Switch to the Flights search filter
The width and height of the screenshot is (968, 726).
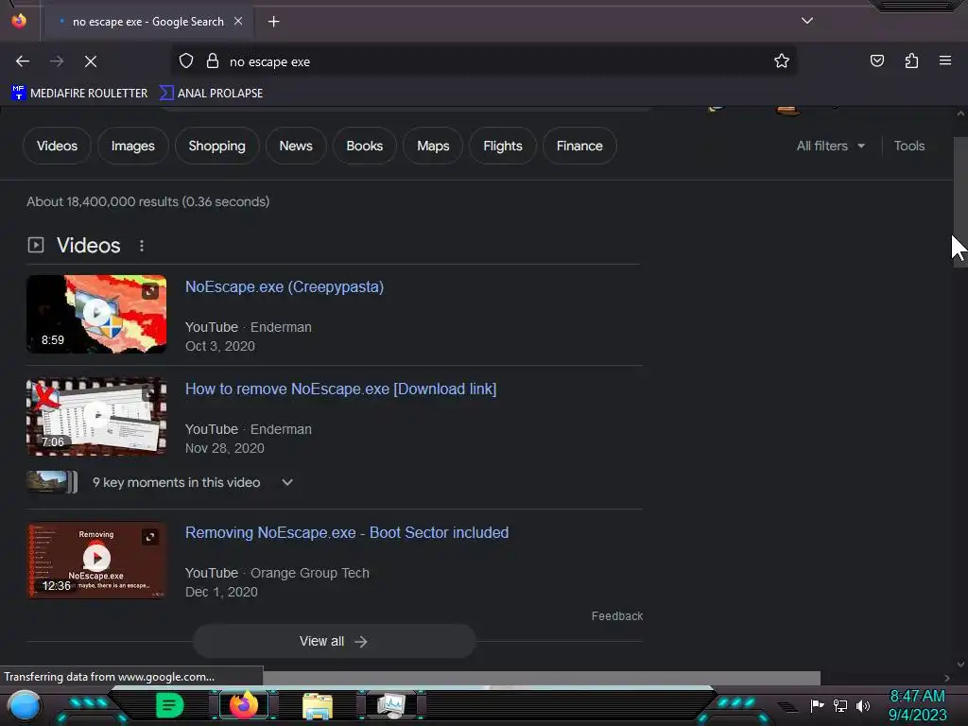tap(503, 146)
